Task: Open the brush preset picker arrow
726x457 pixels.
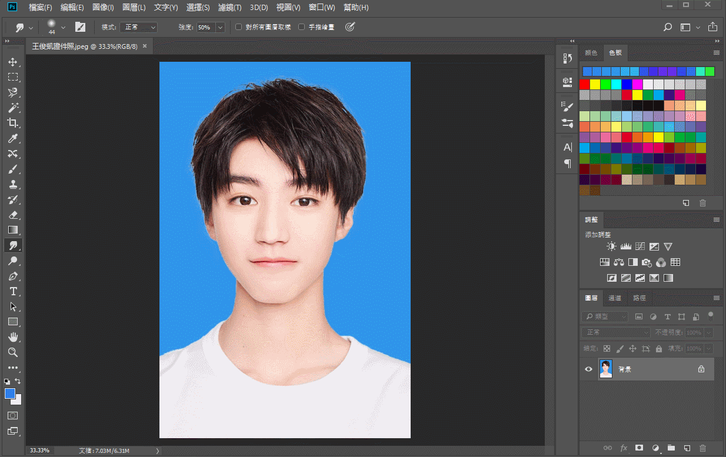Action: pos(63,27)
